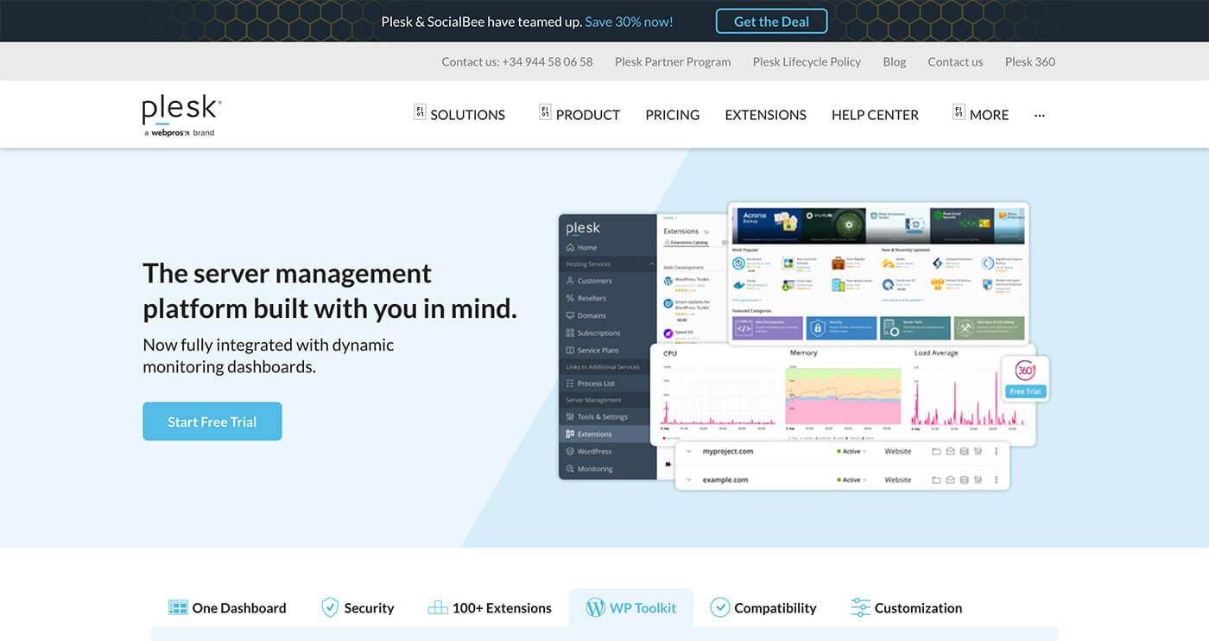Screen dimensions: 1209x641
Task: Click the Plesk 360 circular logo badge
Action: coord(1025,371)
